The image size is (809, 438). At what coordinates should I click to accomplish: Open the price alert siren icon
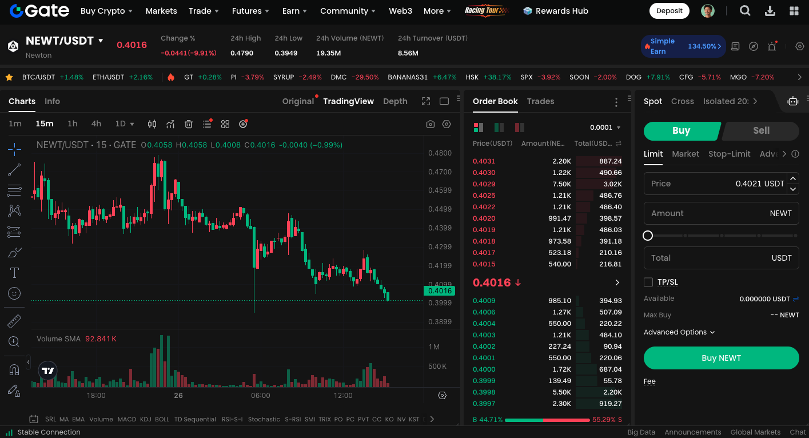click(772, 46)
